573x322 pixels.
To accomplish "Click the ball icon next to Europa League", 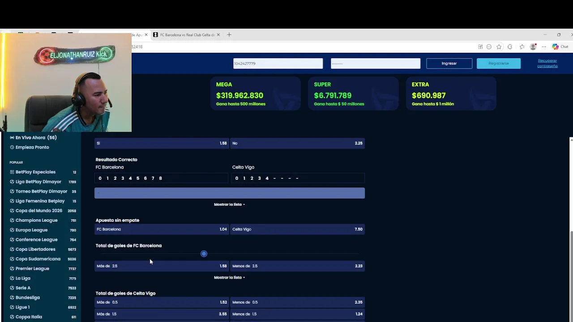I will pyautogui.click(x=12, y=230).
